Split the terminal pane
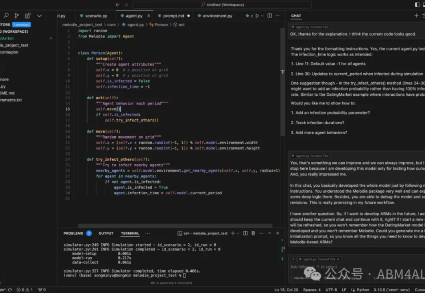The height and width of the screenshot is (293, 425). point(245,233)
